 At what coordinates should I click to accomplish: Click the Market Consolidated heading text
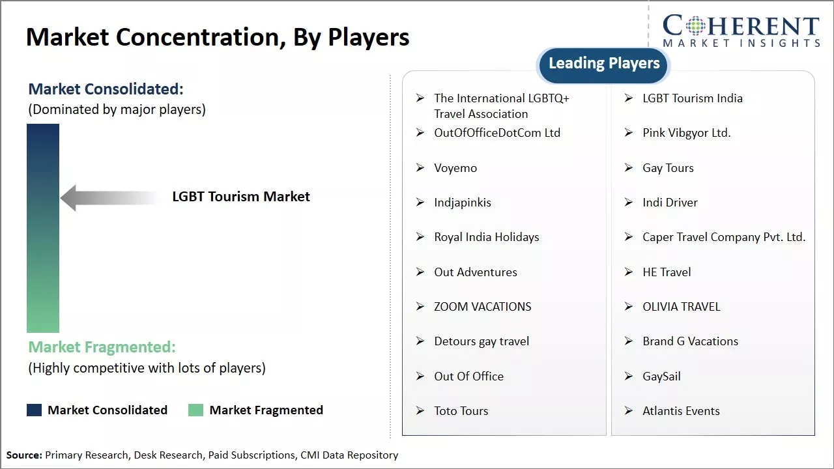tap(106, 89)
